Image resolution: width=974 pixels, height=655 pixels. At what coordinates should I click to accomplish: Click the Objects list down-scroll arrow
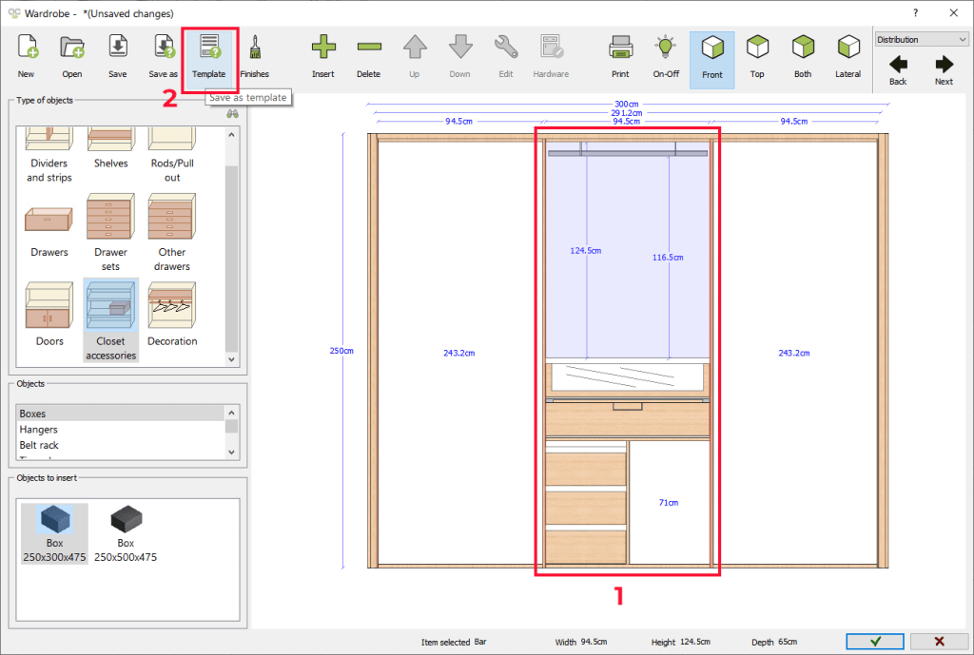[232, 453]
